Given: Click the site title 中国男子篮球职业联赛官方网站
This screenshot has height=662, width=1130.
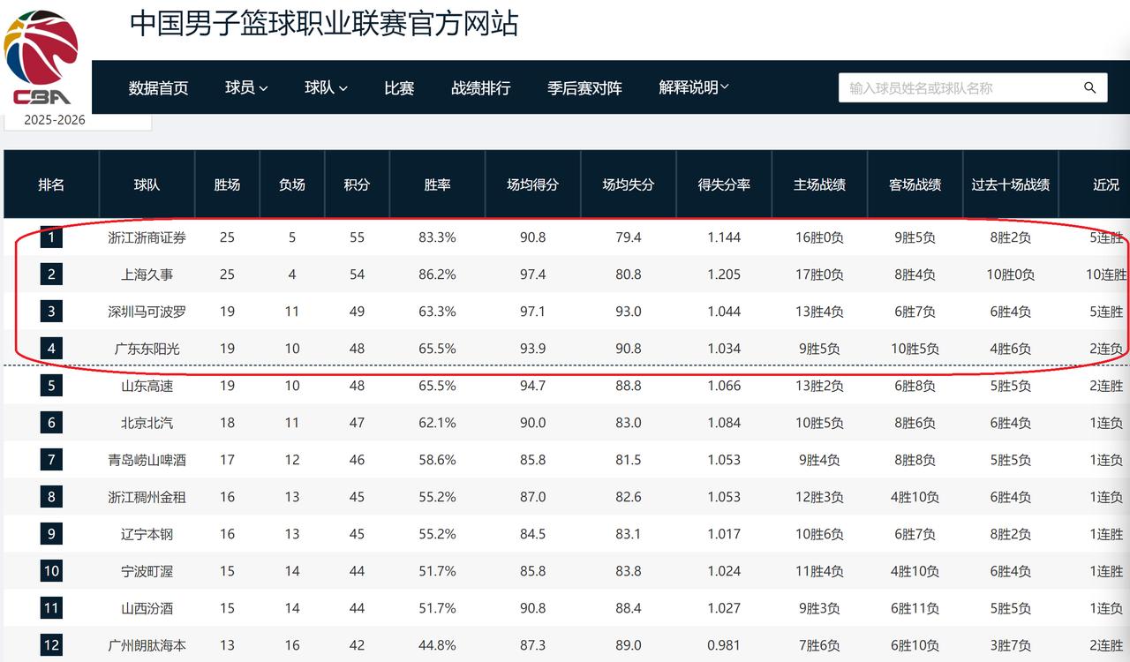Looking at the screenshot, I should coord(324,24).
